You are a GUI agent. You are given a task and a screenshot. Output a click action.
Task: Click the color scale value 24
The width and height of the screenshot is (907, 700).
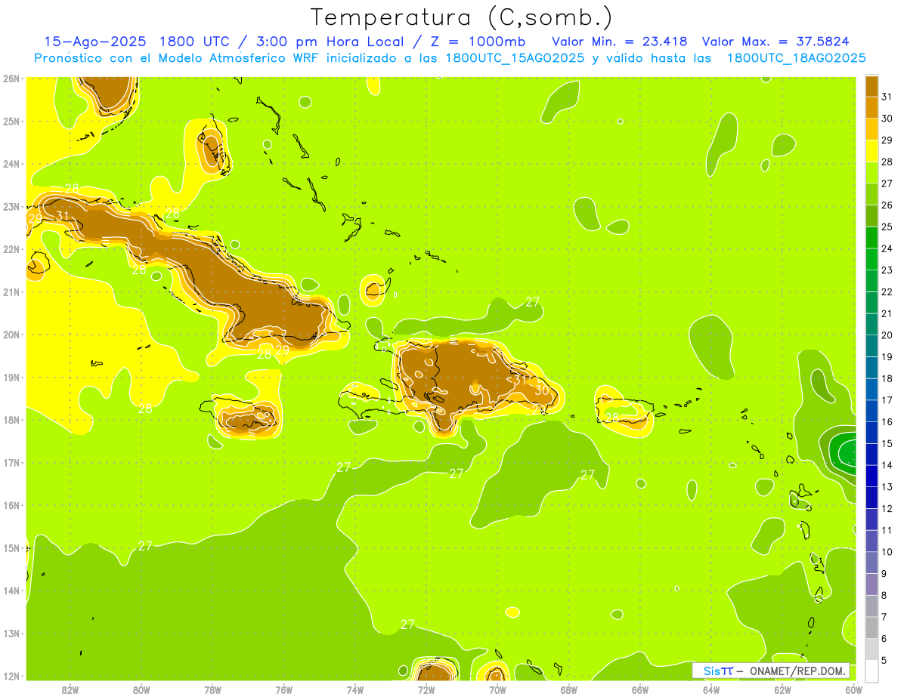(x=887, y=248)
